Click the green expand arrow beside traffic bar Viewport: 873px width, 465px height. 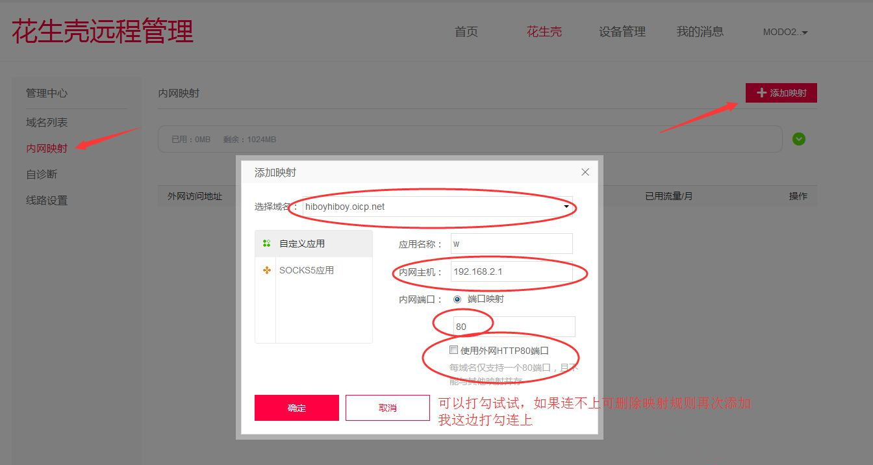(799, 139)
